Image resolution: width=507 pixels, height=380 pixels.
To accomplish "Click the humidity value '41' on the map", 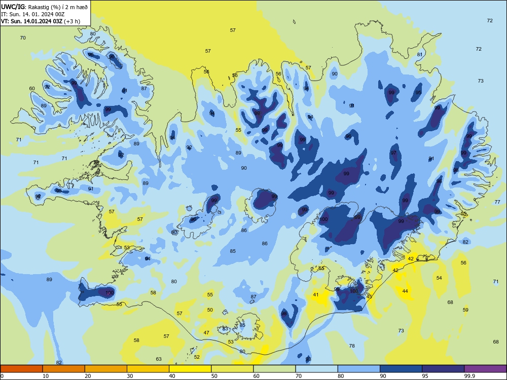I will coord(316,295).
